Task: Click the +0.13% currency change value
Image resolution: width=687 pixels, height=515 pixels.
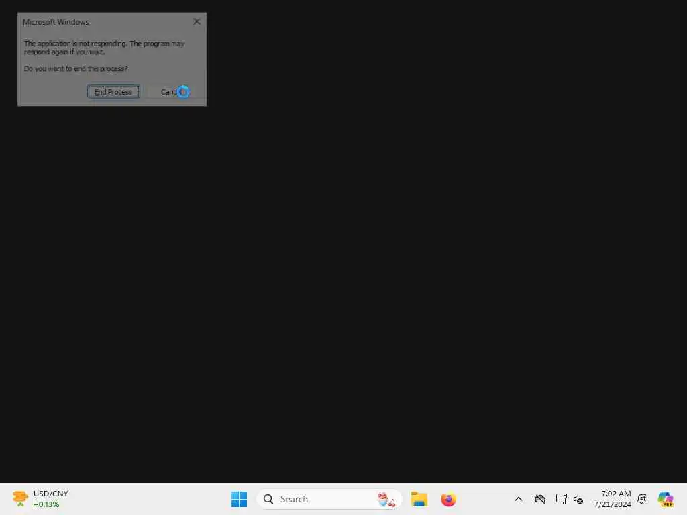Action: tap(46, 504)
